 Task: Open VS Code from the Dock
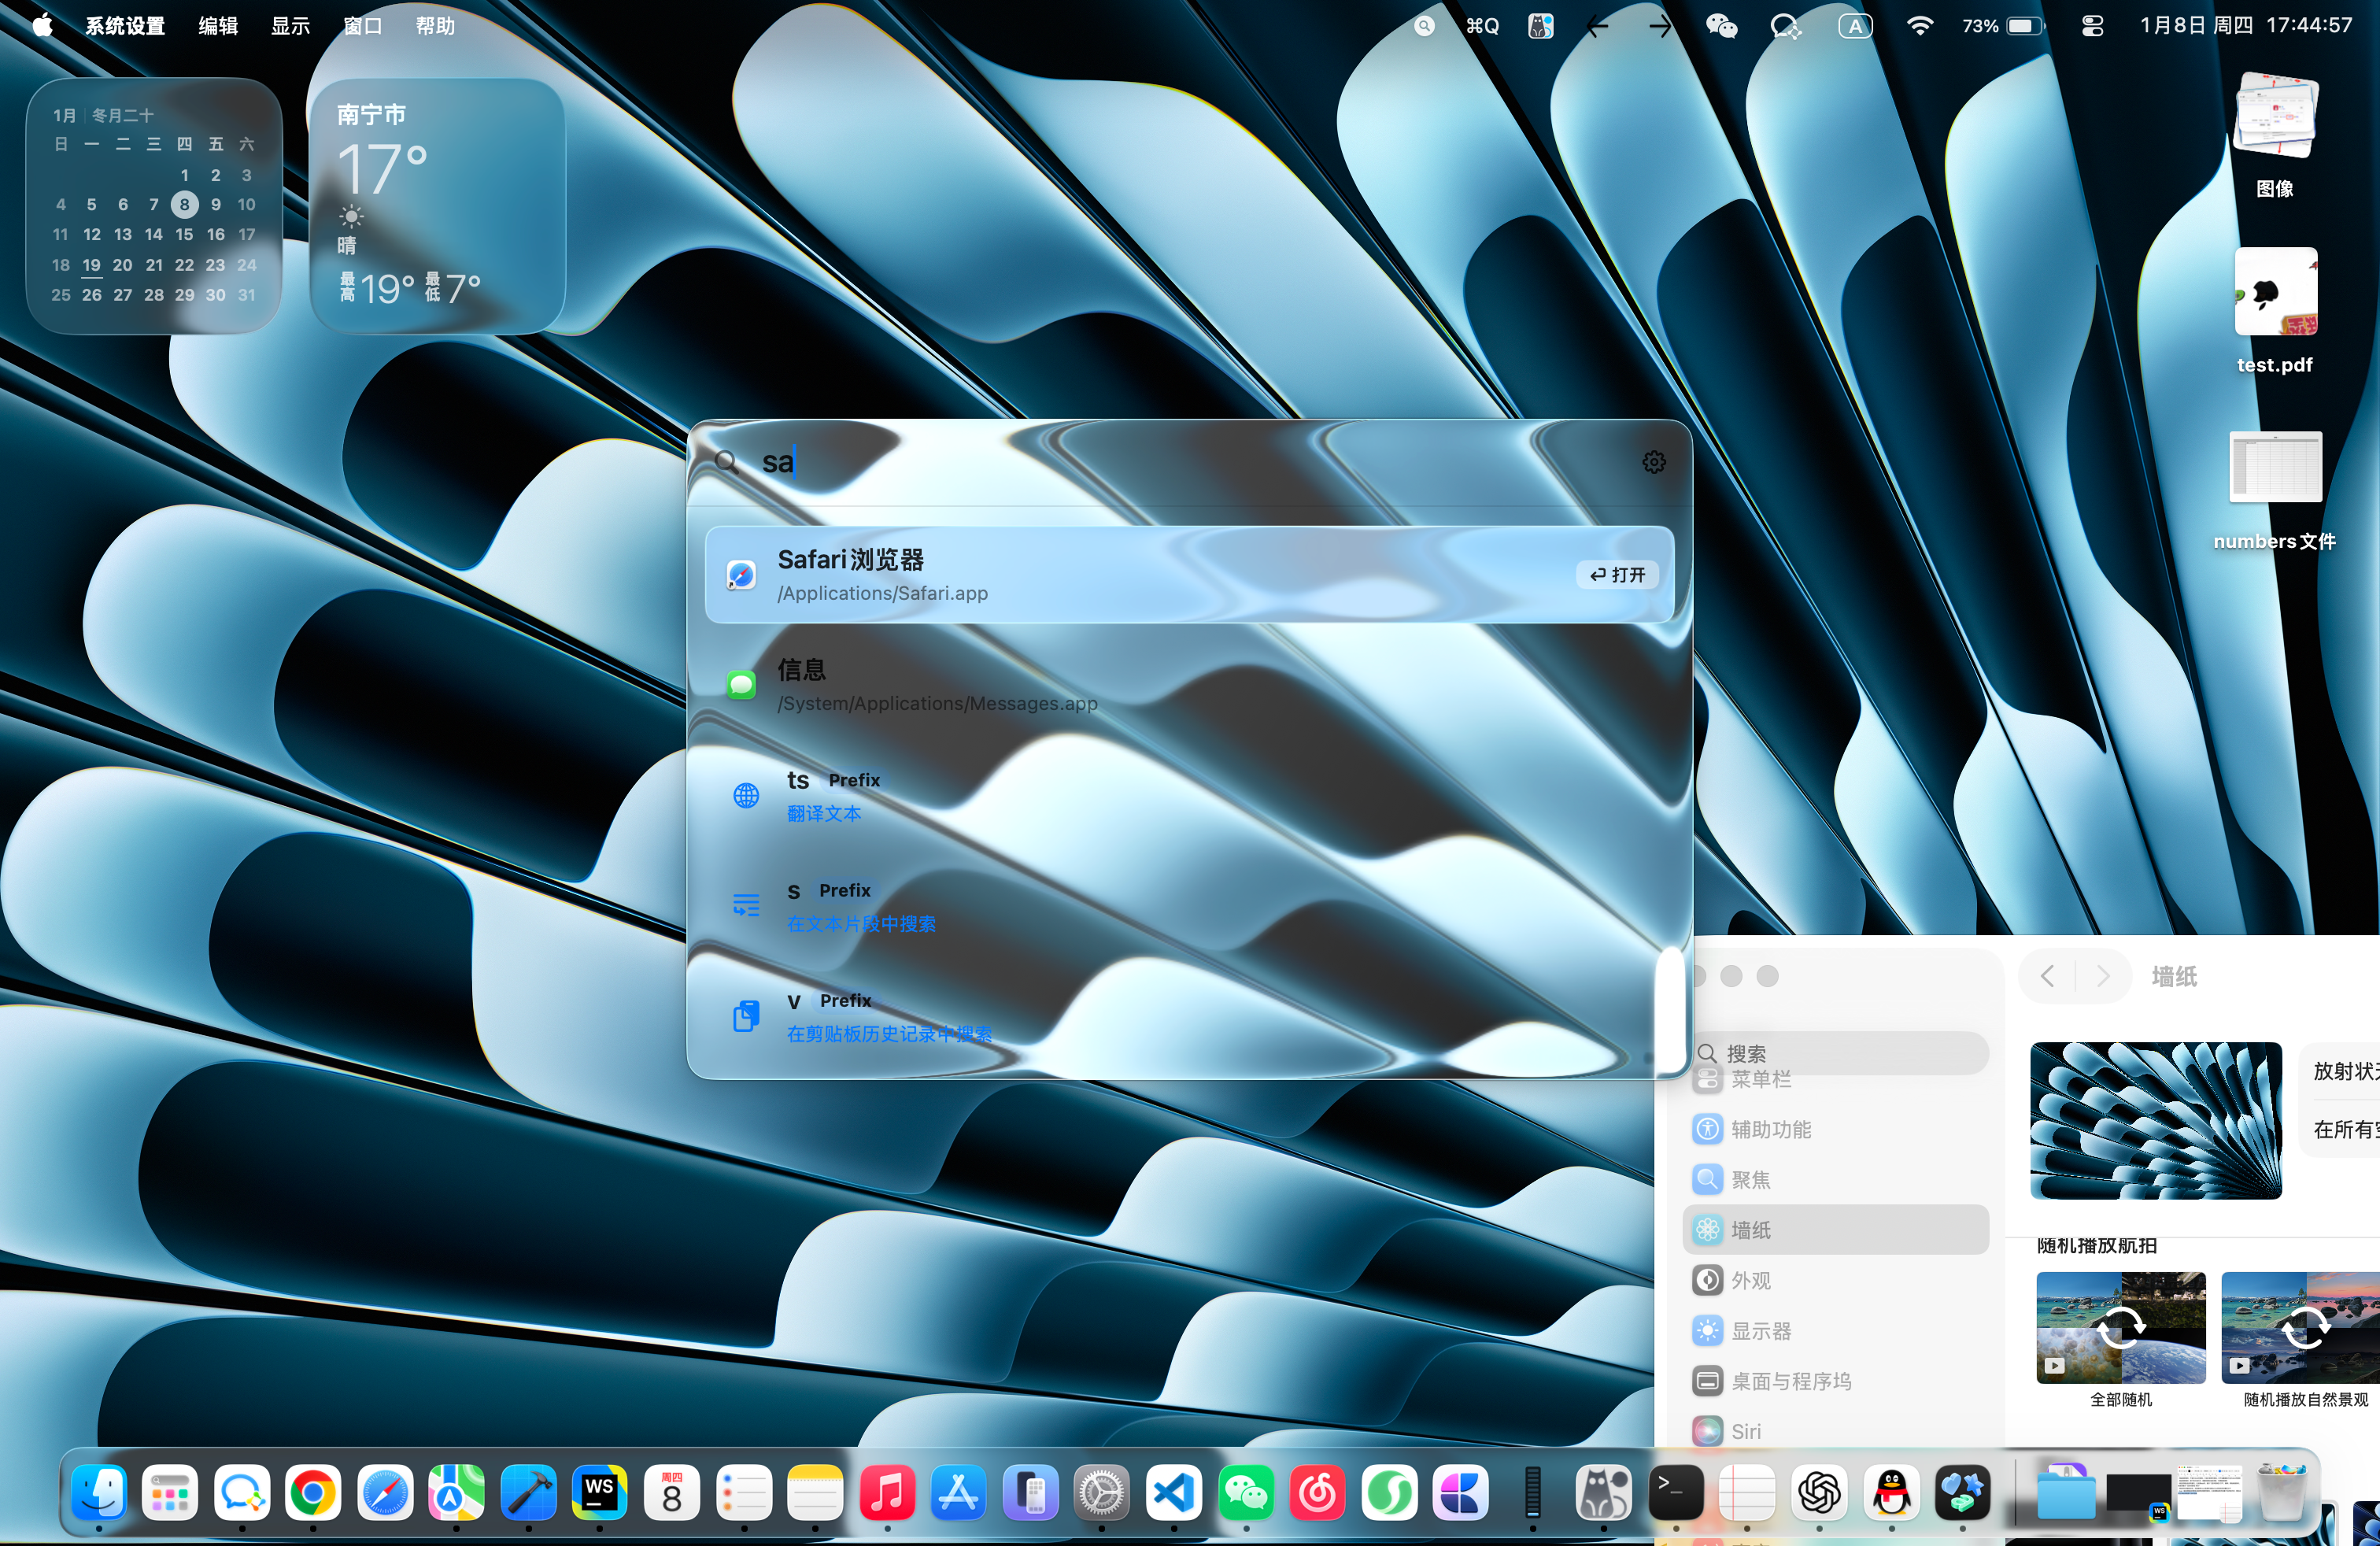1173,1495
